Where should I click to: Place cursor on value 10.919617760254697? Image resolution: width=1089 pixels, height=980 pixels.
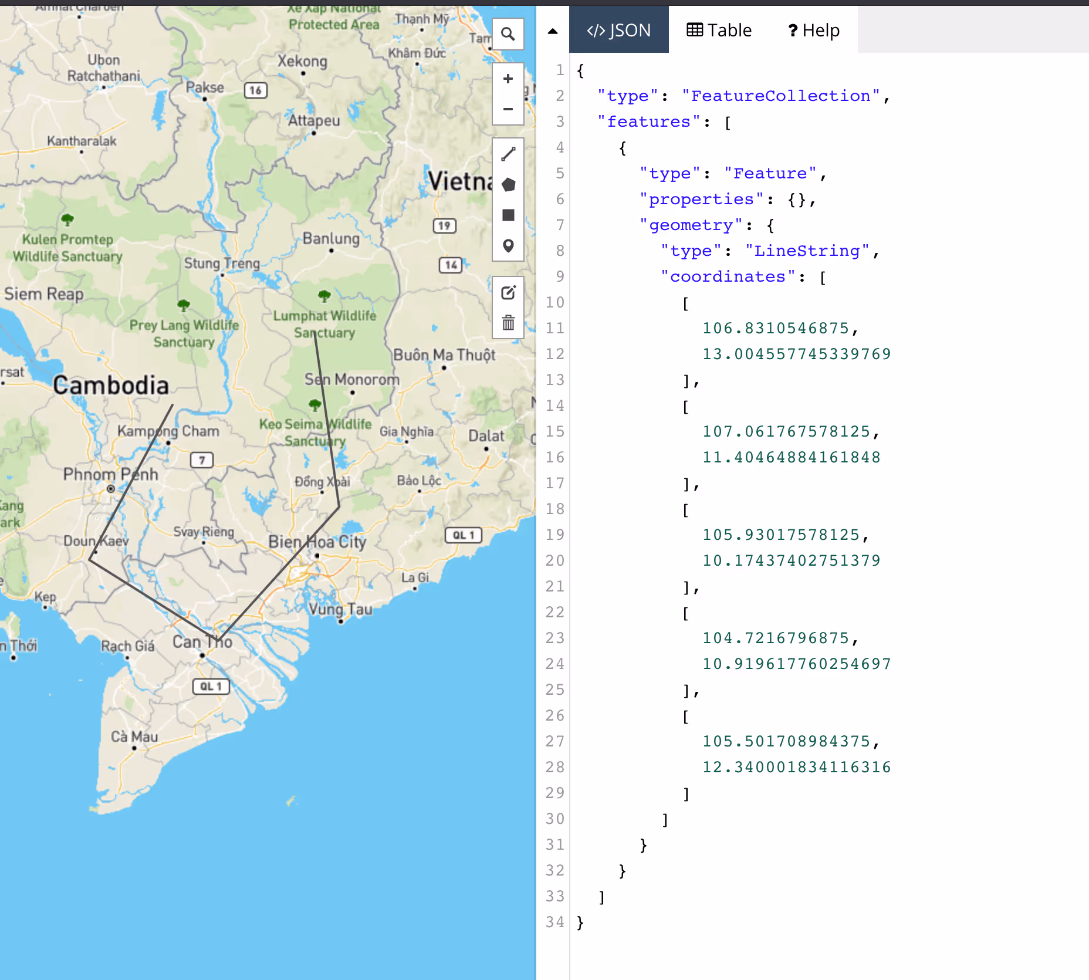coord(797,664)
